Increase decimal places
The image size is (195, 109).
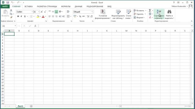coord(88,16)
